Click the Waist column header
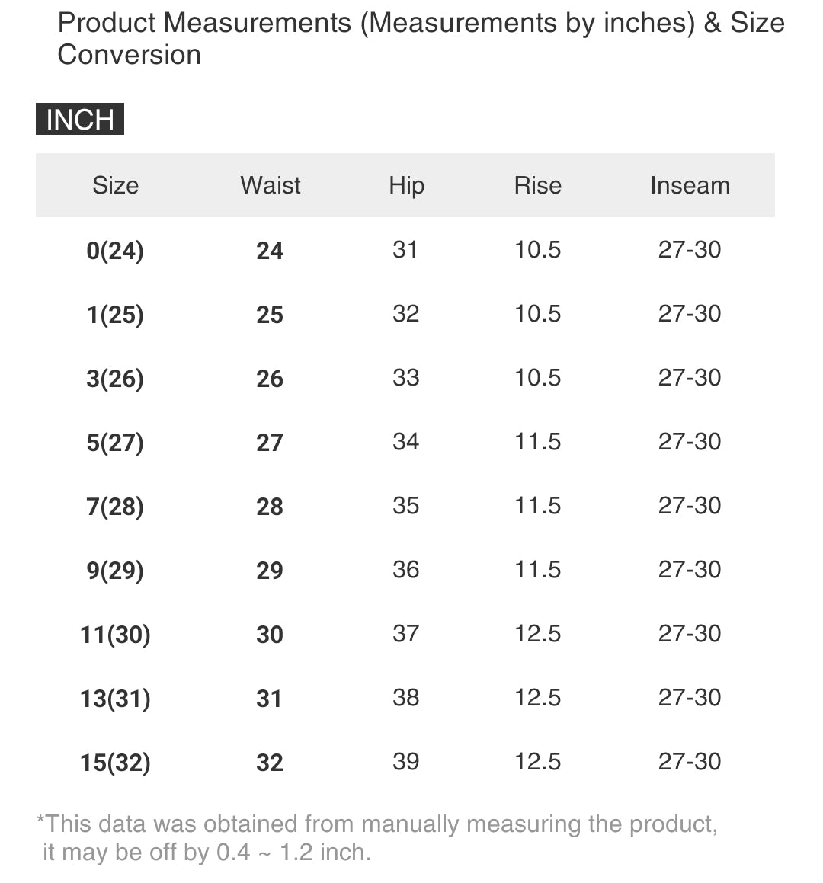Viewport: 823px width, 883px height. coord(271,185)
